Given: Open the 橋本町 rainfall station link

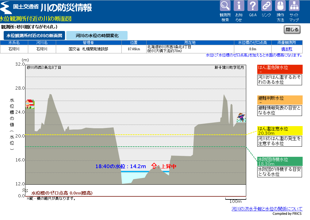Looking at the screenshot, I should tap(287, 49).
